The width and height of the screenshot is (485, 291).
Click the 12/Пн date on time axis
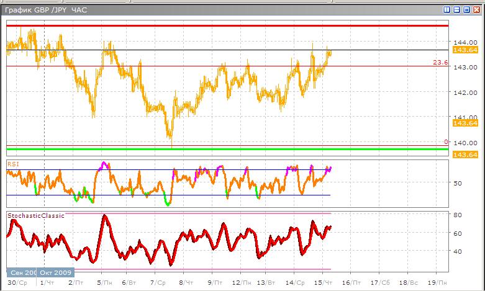[239, 282]
